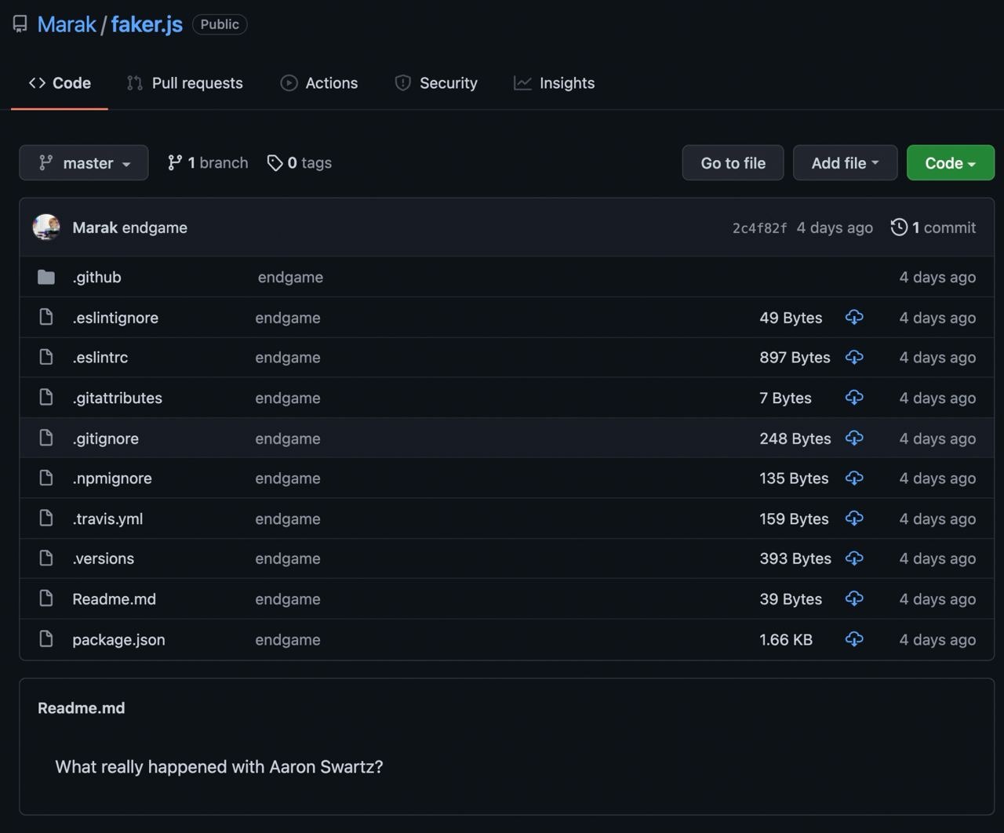
Task: Open the master branch dropdown
Action: click(x=84, y=163)
